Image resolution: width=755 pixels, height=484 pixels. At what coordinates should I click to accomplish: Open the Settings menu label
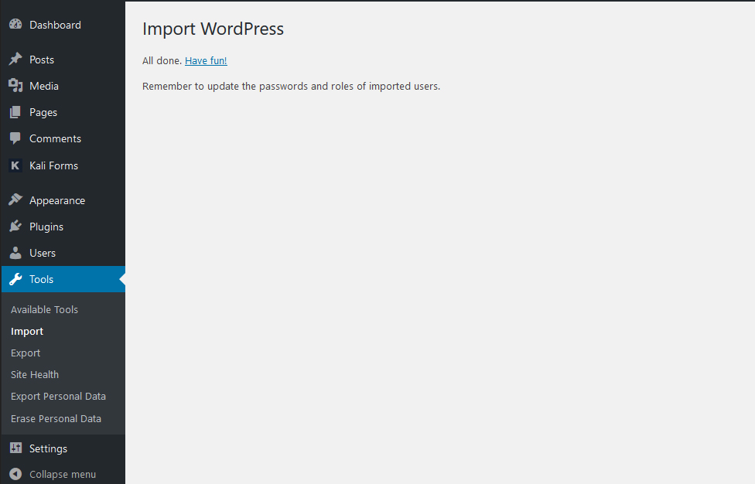click(x=48, y=449)
